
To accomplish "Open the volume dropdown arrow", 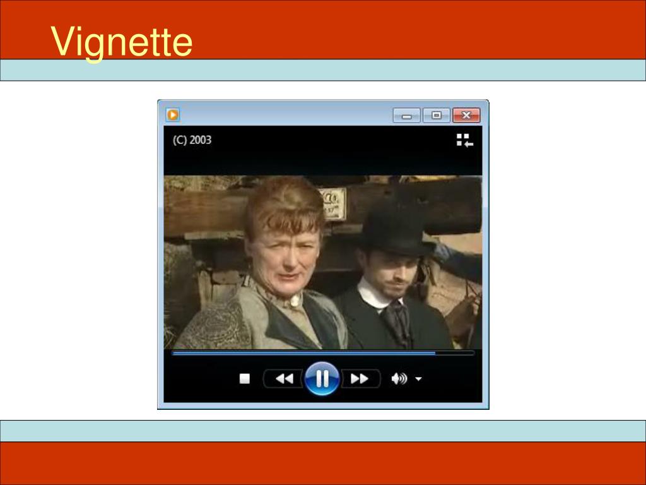I will pyautogui.click(x=418, y=379).
